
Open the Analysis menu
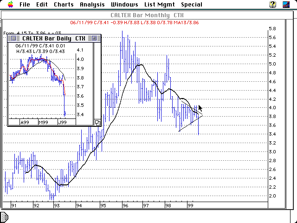point(92,4)
